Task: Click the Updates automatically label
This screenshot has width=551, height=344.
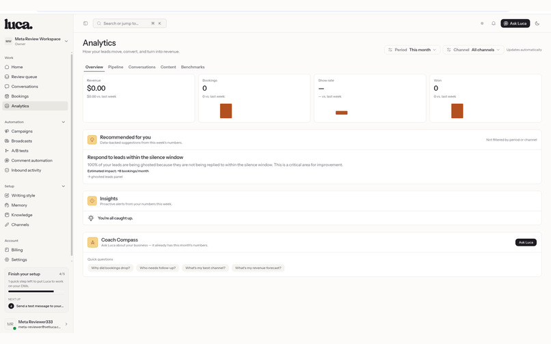Action: tap(524, 50)
